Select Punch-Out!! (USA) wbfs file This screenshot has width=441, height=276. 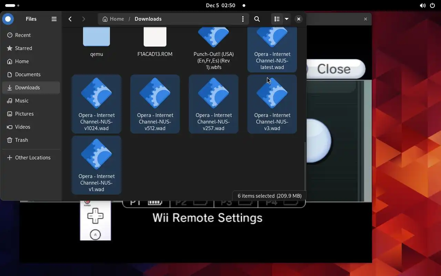point(214,49)
